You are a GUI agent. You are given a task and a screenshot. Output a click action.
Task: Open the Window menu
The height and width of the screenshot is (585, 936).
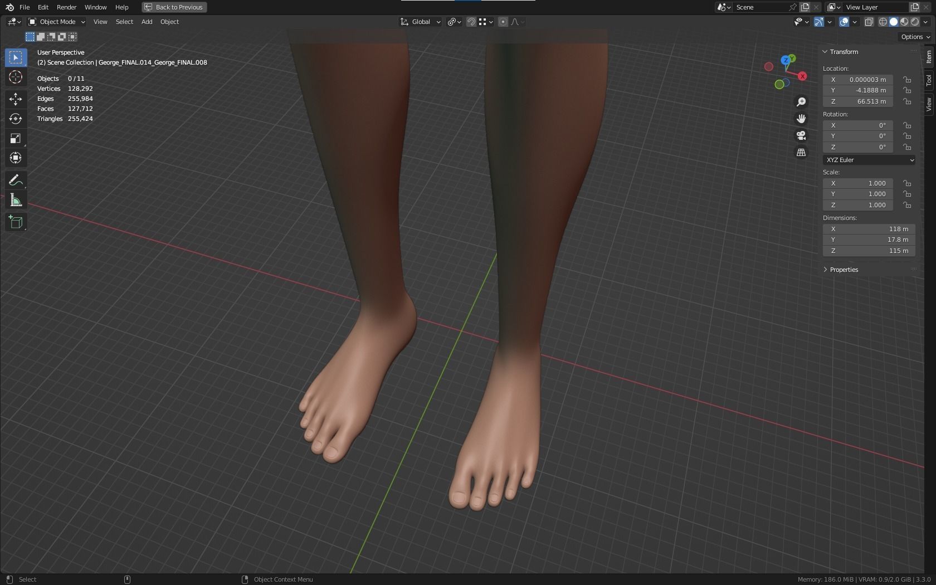click(95, 7)
